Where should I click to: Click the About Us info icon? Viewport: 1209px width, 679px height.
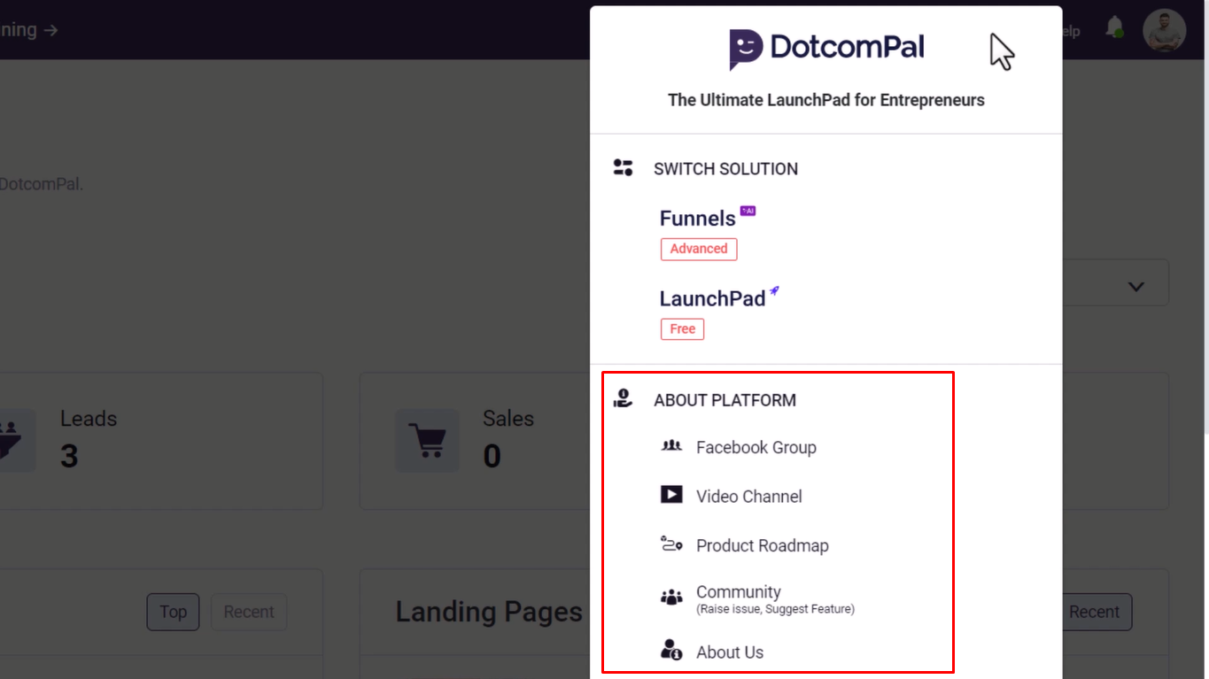click(671, 651)
